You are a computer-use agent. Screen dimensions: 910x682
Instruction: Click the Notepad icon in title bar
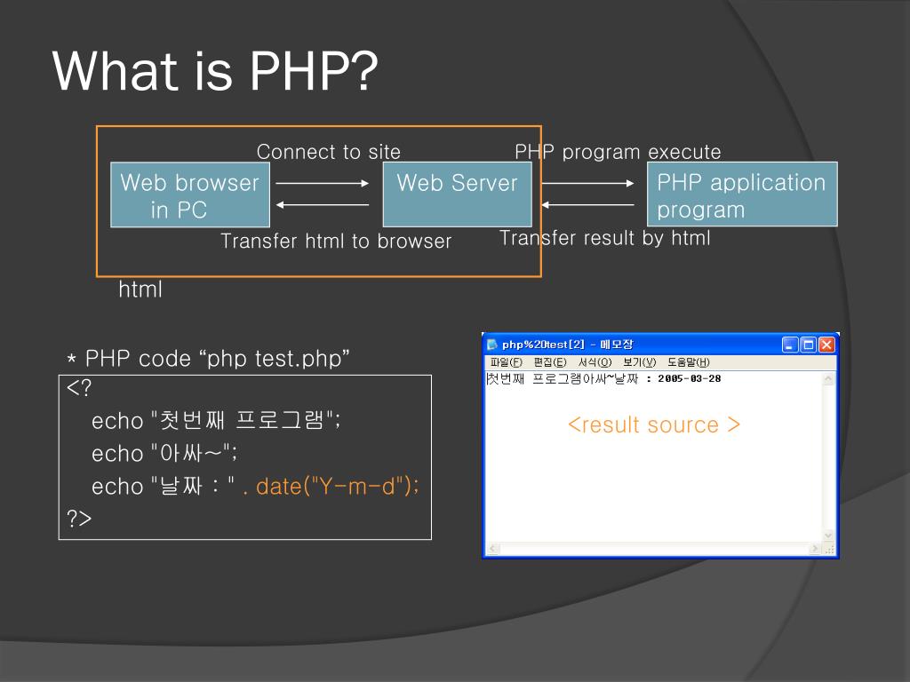click(x=492, y=345)
